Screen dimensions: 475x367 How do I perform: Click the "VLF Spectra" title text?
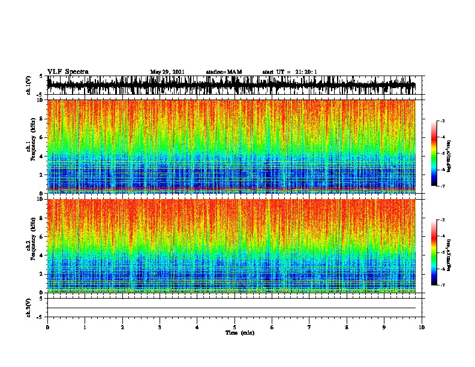pyautogui.click(x=68, y=72)
